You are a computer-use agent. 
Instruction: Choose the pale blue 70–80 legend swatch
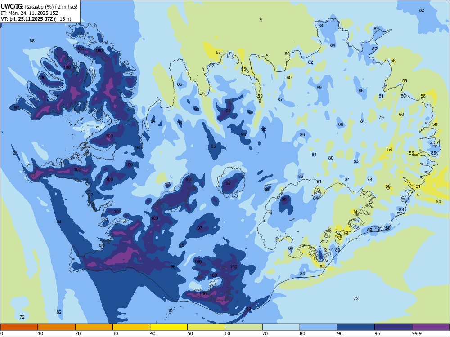tap(281, 327)
